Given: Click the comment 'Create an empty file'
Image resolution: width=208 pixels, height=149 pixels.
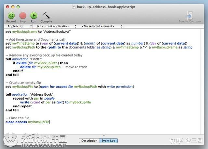Looking at the screenshot, I should click(23, 83).
